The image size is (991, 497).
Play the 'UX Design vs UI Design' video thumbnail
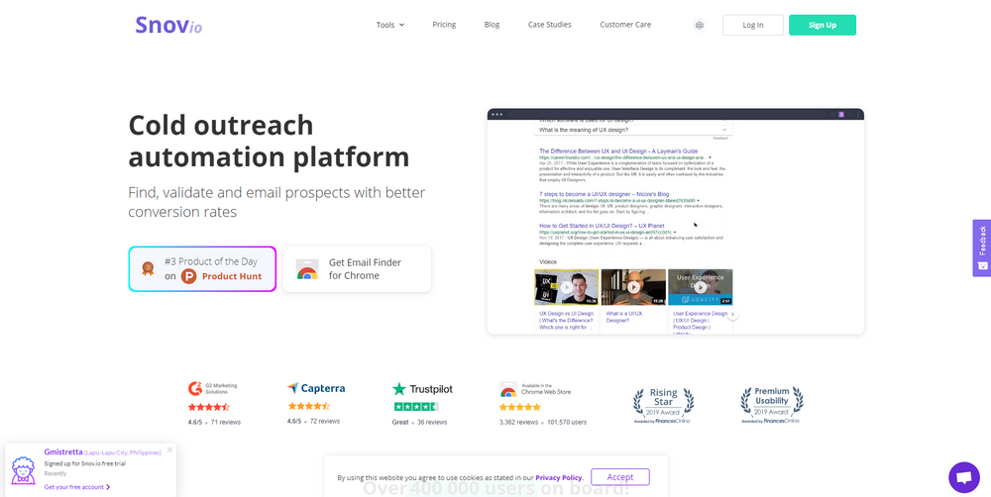(x=566, y=287)
